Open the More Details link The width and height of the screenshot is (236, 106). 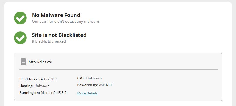pos(87,93)
